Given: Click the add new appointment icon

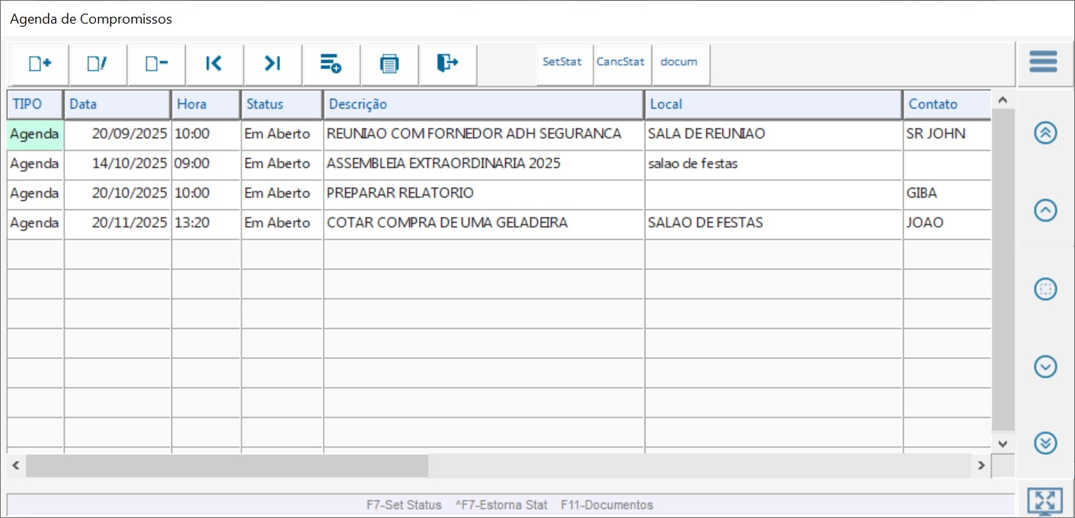Looking at the screenshot, I should tap(40, 64).
